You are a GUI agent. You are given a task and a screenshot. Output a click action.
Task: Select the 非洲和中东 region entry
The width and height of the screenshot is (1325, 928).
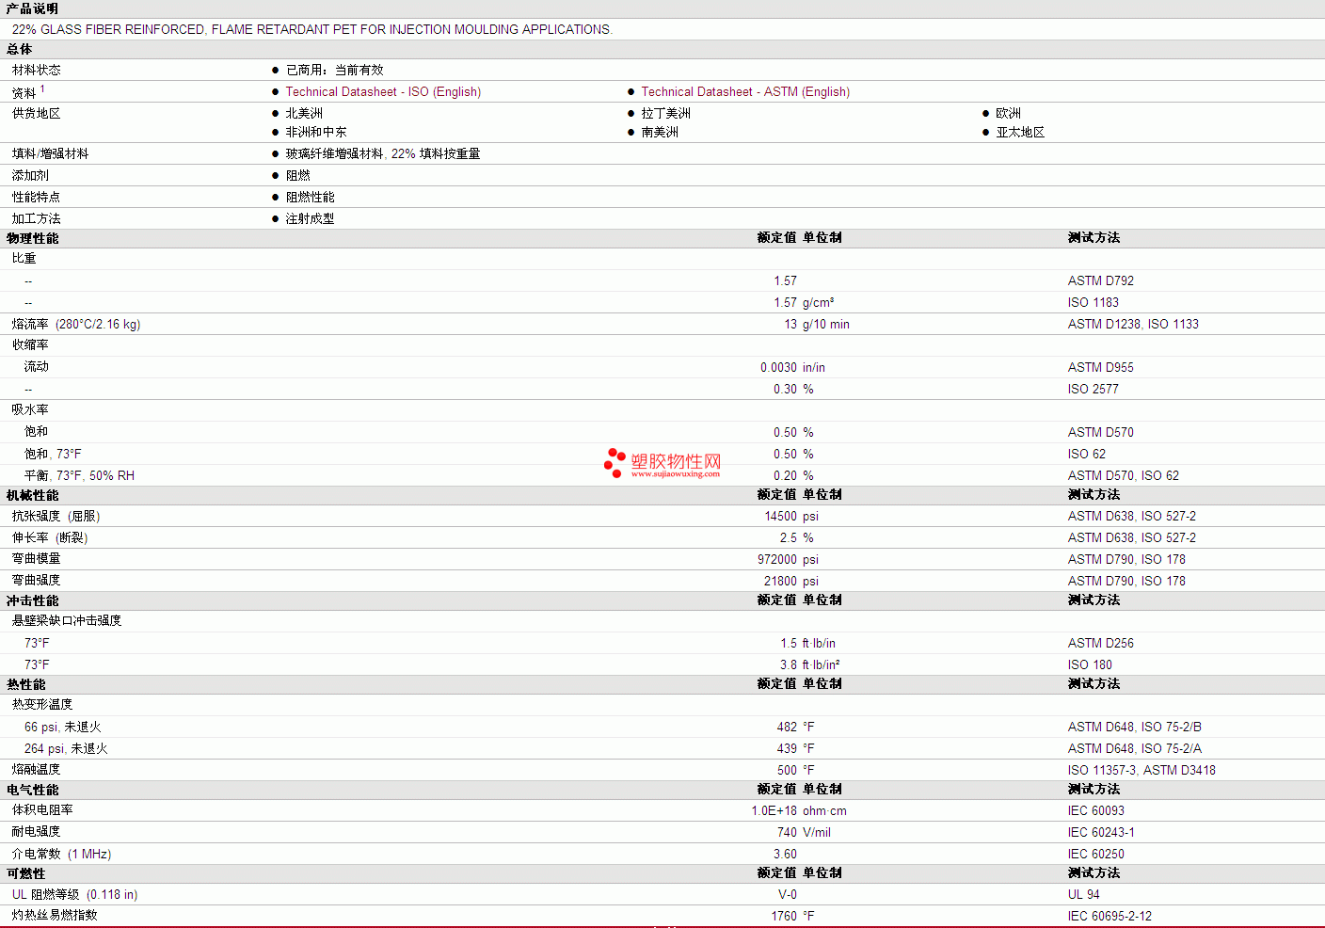pos(316,132)
